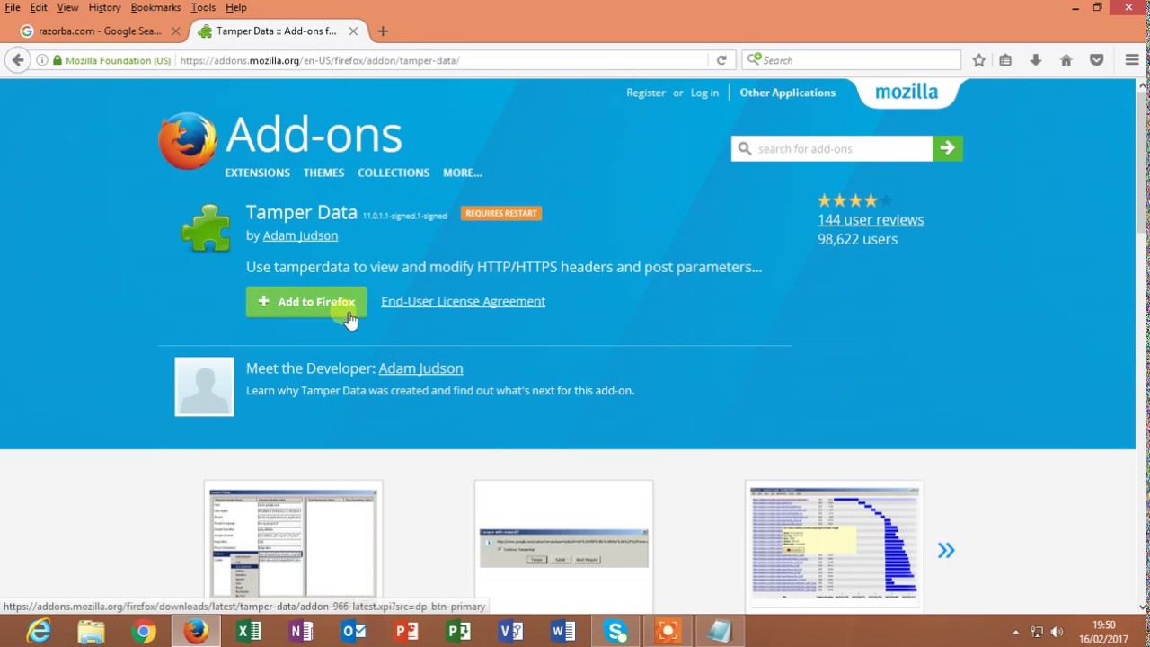This screenshot has width=1150, height=647.
Task: Open the Bookmarks menu
Action: point(155,7)
